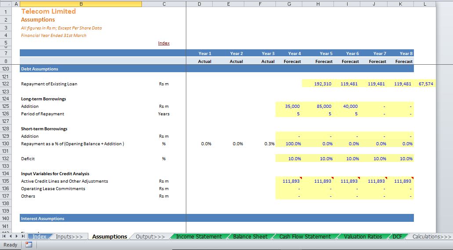Select Year 4 Deficit 10.0% cell
The width and height of the screenshot is (453, 250).
point(289,158)
